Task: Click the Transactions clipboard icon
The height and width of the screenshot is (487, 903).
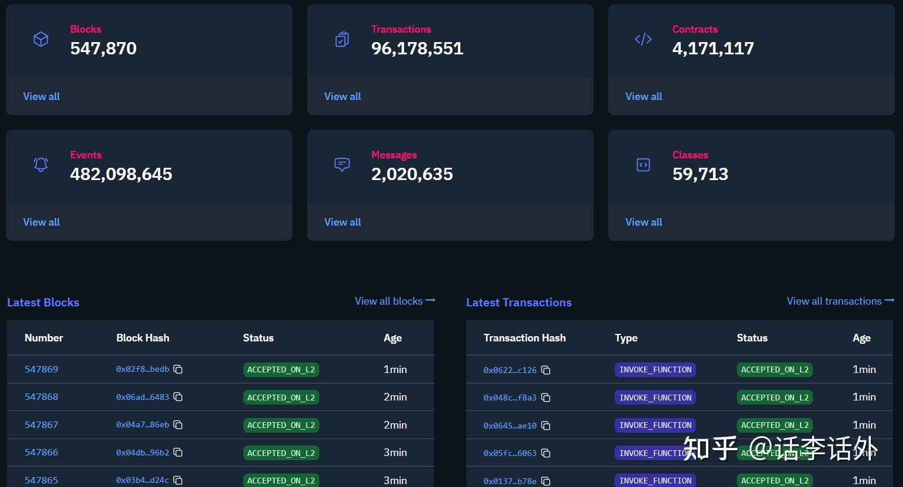Action: [x=342, y=39]
